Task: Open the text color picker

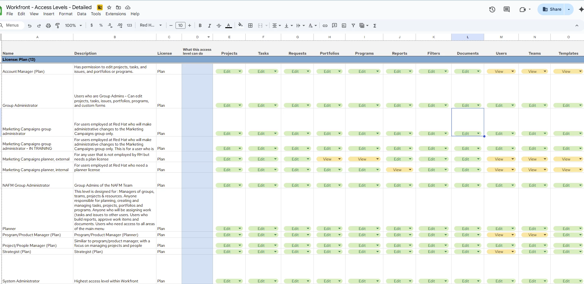Action: [x=228, y=26]
